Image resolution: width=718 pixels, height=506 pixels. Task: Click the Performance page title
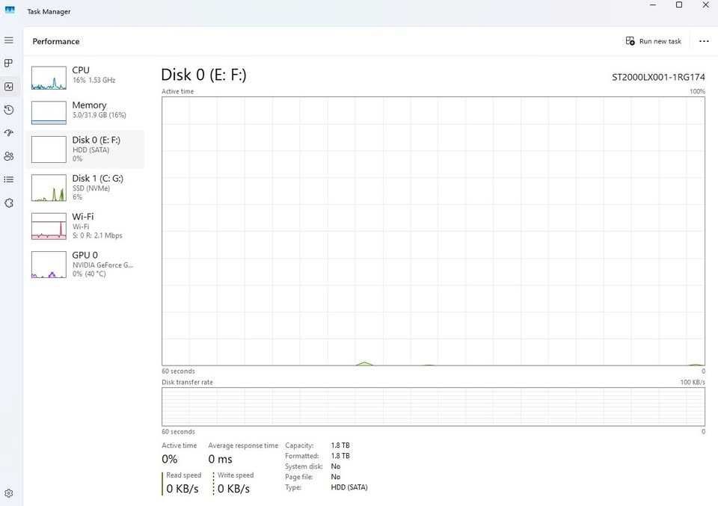tap(56, 41)
